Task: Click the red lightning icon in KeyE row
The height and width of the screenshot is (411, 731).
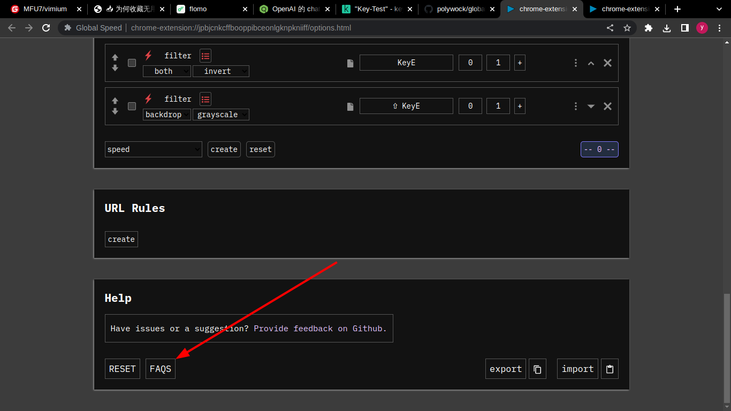Action: (x=148, y=55)
